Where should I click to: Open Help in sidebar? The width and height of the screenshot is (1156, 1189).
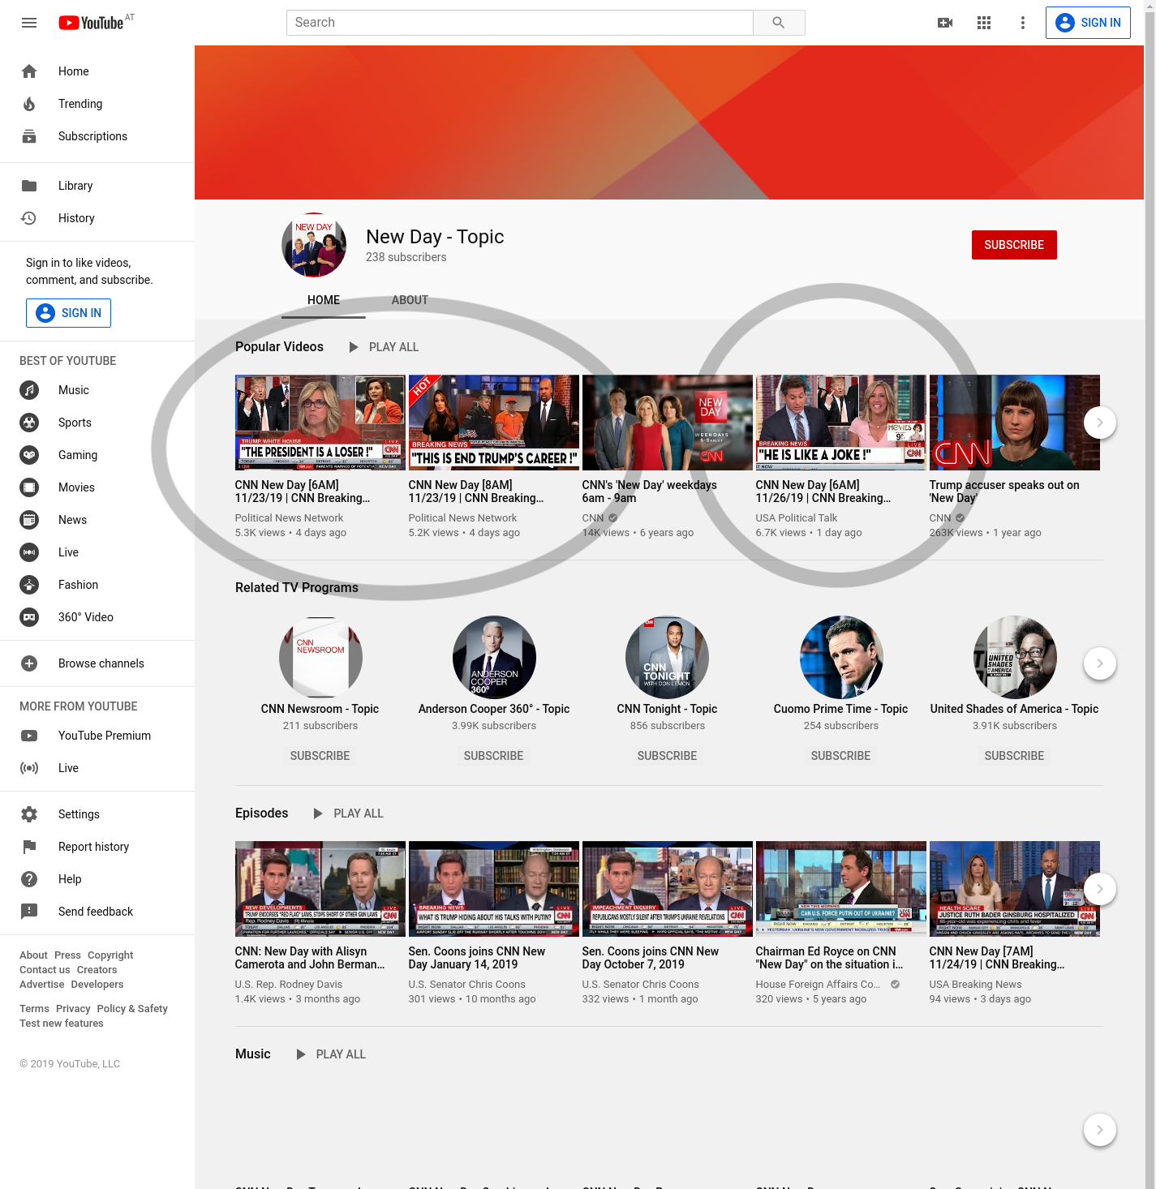(x=97, y=879)
